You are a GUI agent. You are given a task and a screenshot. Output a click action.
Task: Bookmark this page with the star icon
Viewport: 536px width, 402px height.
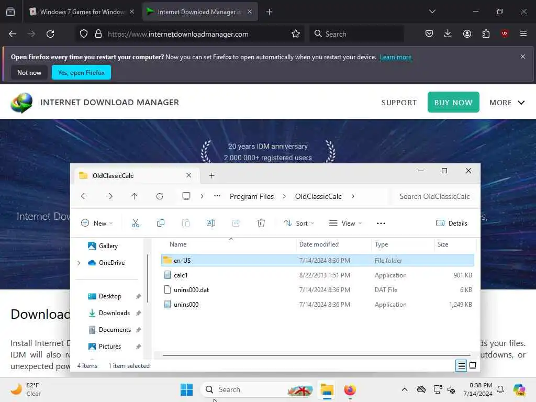click(x=296, y=34)
